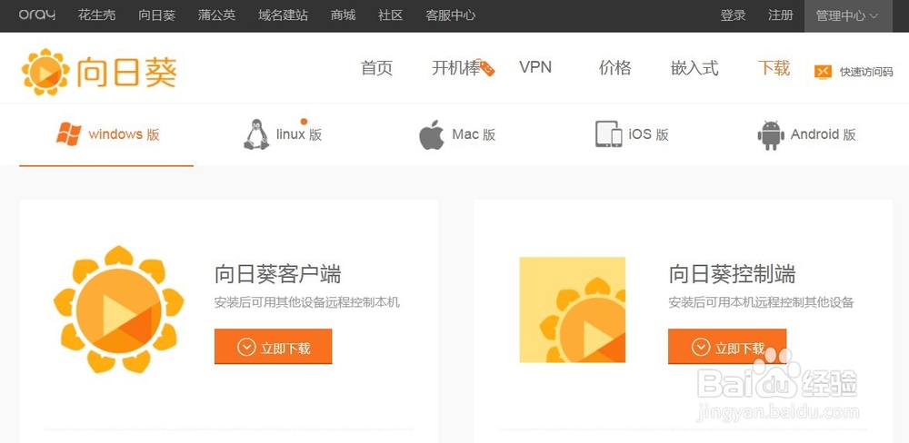
Task: Click the 注册 link
Action: [780, 15]
